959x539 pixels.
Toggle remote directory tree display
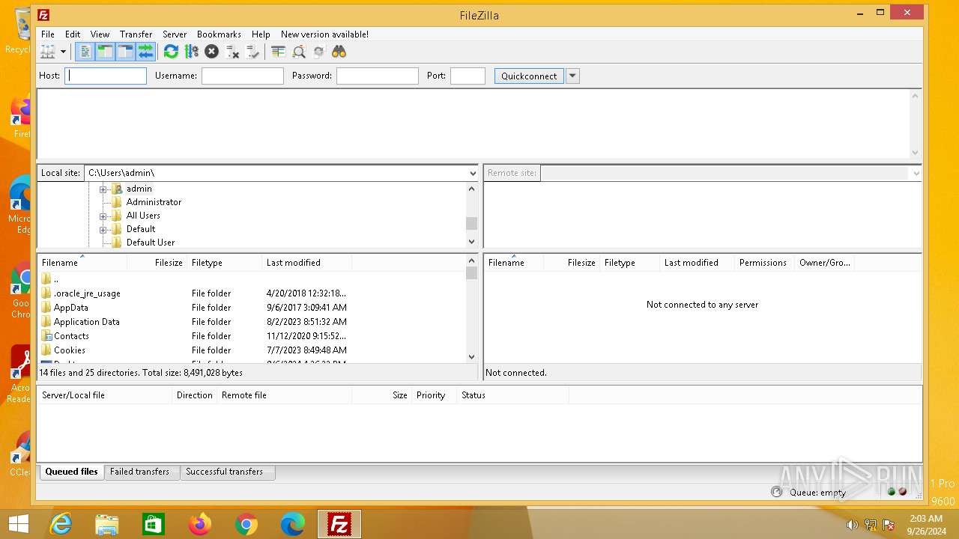[x=125, y=52]
